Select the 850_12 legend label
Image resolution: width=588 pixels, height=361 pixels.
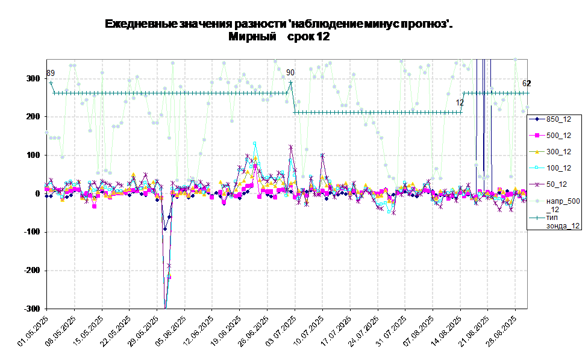click(558, 119)
